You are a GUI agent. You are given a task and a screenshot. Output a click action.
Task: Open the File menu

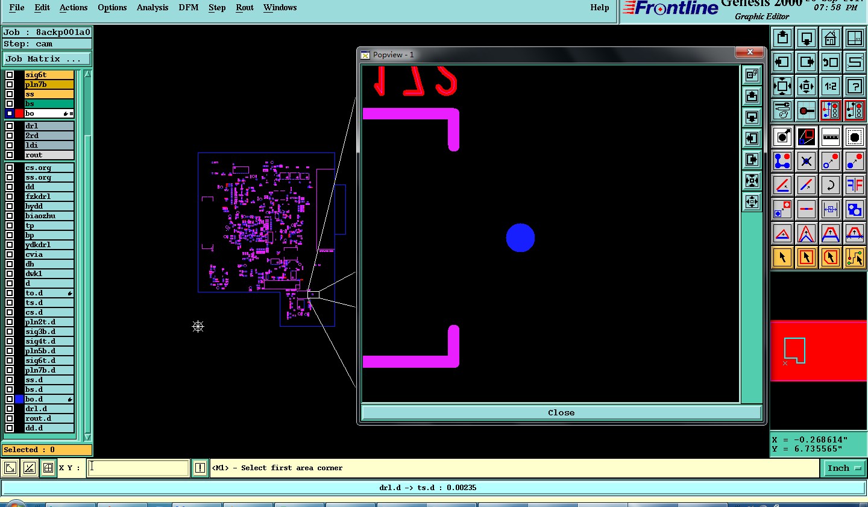[17, 7]
